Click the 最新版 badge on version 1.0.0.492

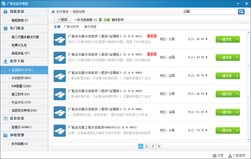point(151,54)
